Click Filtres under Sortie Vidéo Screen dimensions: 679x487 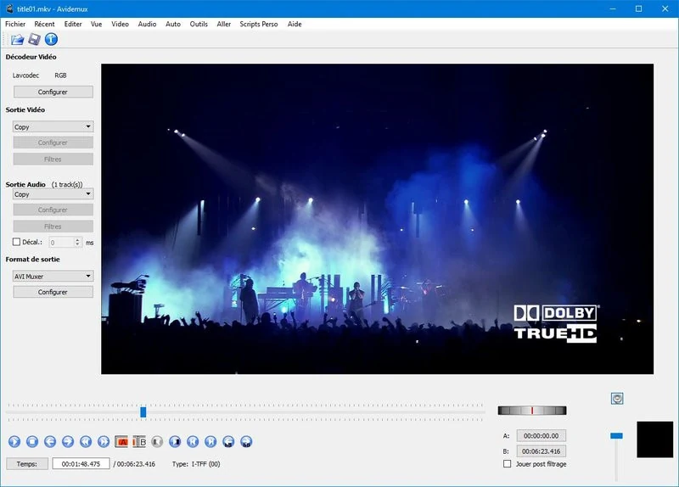[x=53, y=159]
